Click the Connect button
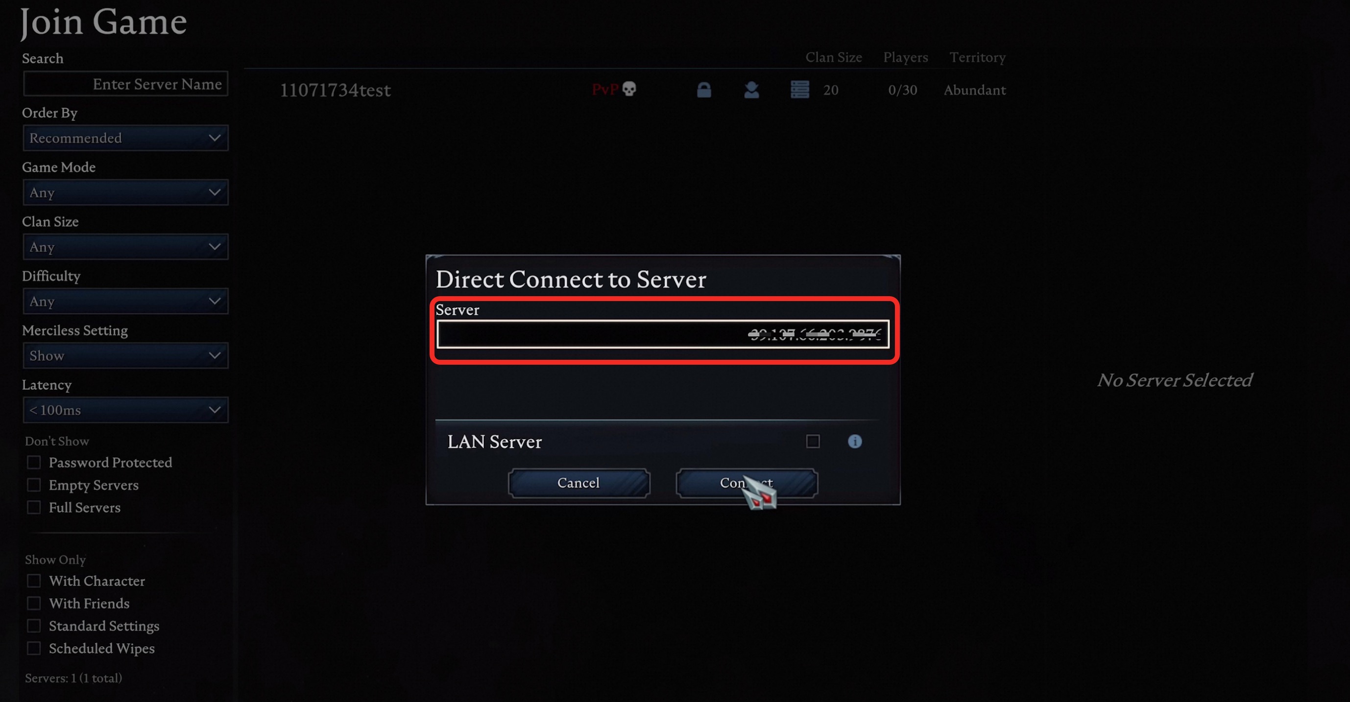This screenshot has height=702, width=1350. click(747, 483)
